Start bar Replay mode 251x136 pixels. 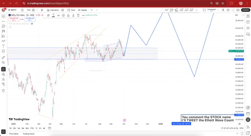tap(82, 10)
